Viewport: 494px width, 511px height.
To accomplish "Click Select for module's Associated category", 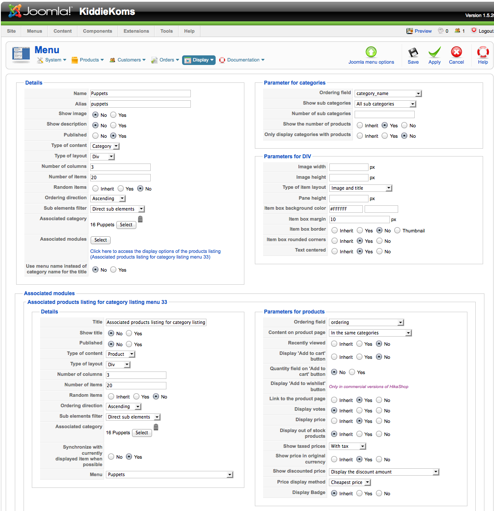I will [142, 433].
